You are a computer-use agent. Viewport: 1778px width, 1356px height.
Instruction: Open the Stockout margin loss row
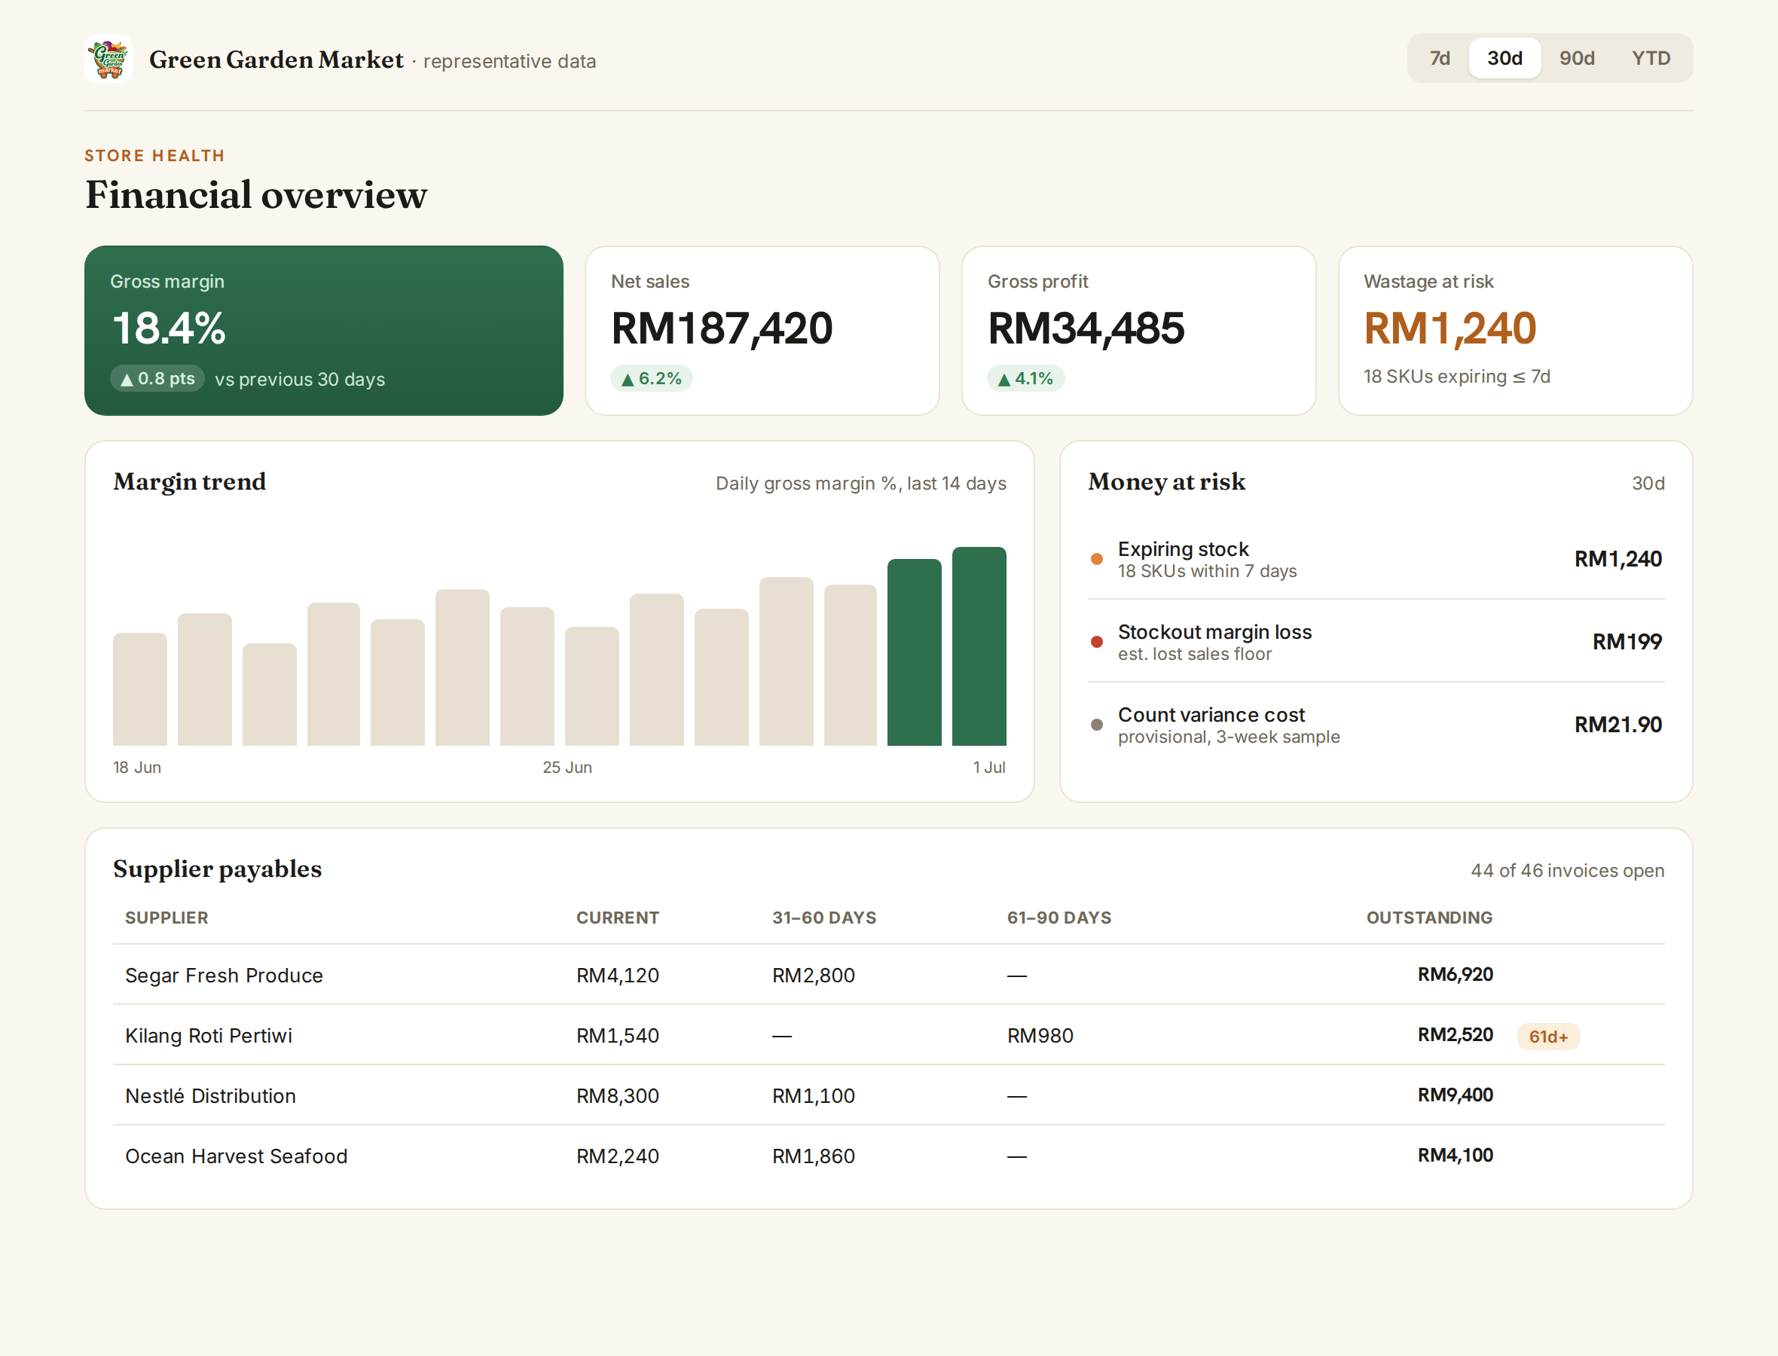click(x=1375, y=642)
